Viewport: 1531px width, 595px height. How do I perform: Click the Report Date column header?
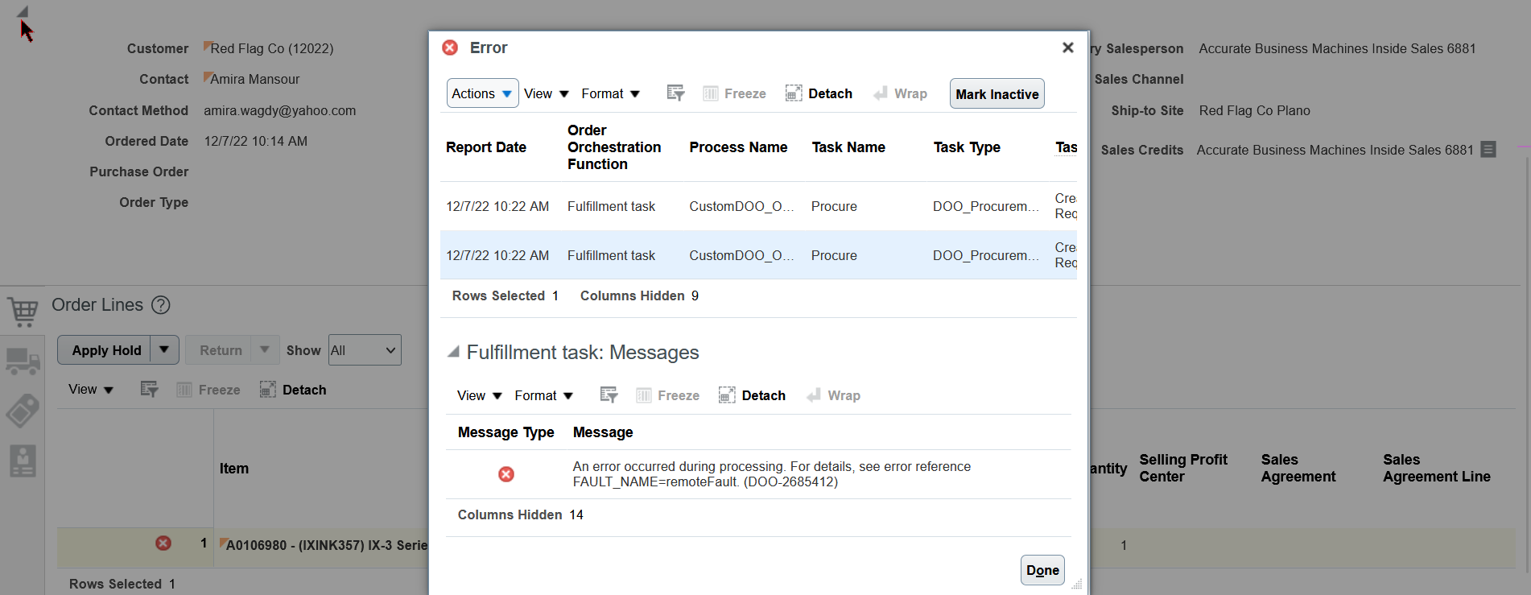[486, 147]
